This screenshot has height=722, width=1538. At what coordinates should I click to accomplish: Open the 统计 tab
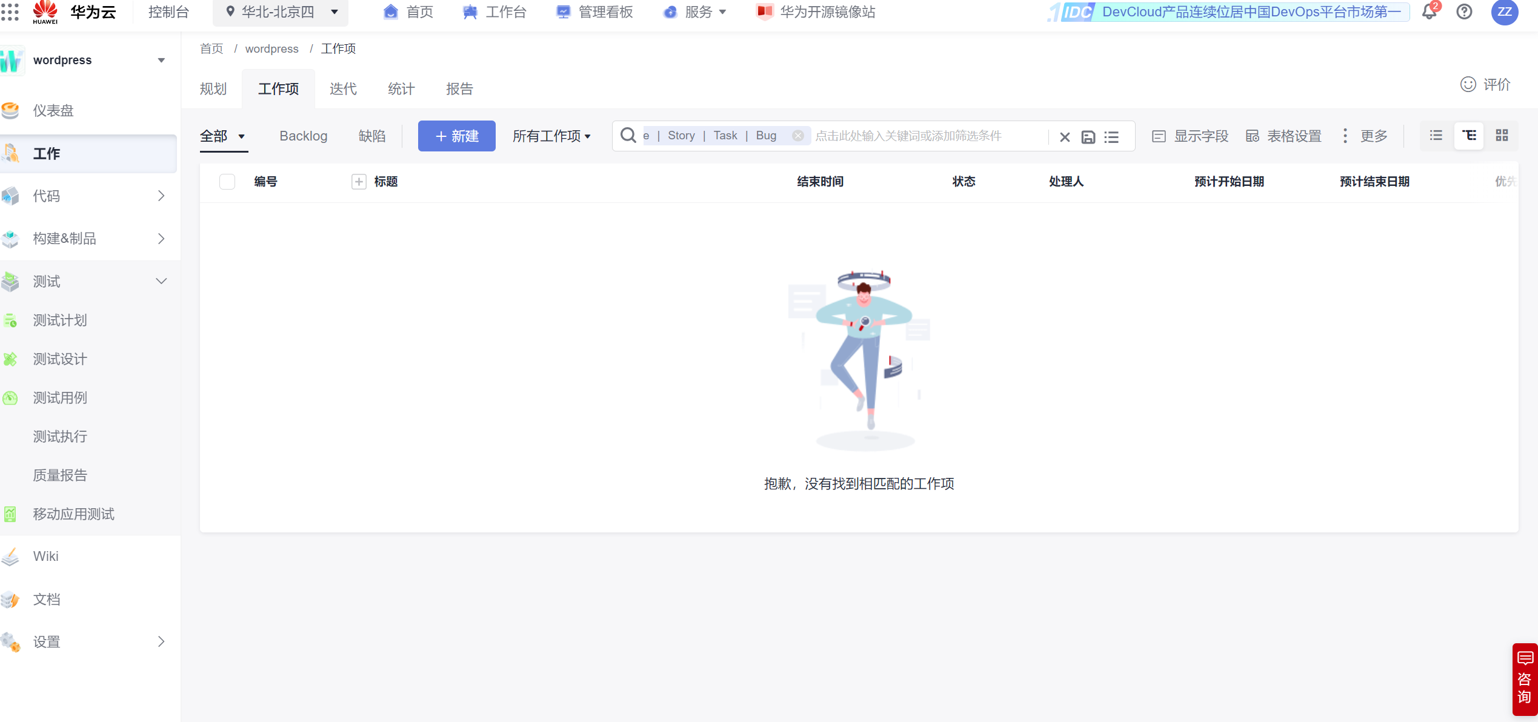click(401, 89)
